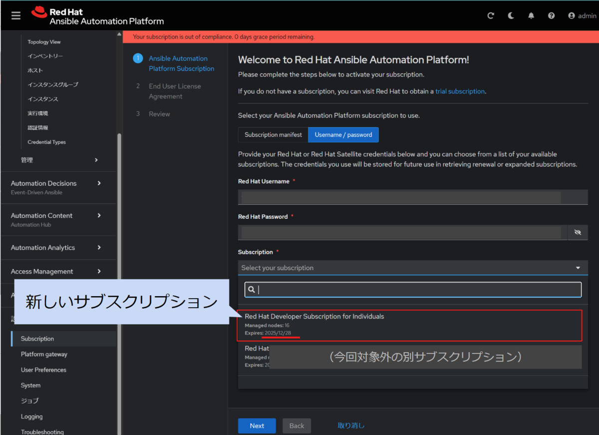Image resolution: width=599 pixels, height=435 pixels.
Task: Go to wizard step Review
Action: tap(159, 114)
